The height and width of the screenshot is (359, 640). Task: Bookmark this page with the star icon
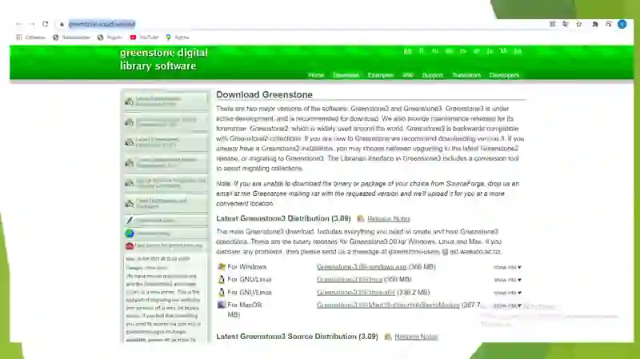point(578,24)
